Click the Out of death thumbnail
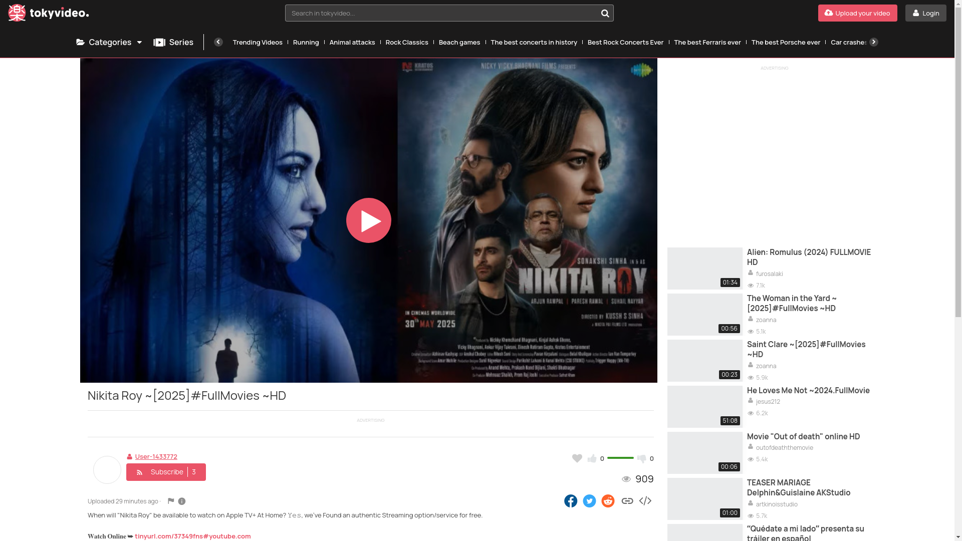962x541 pixels. point(705,453)
